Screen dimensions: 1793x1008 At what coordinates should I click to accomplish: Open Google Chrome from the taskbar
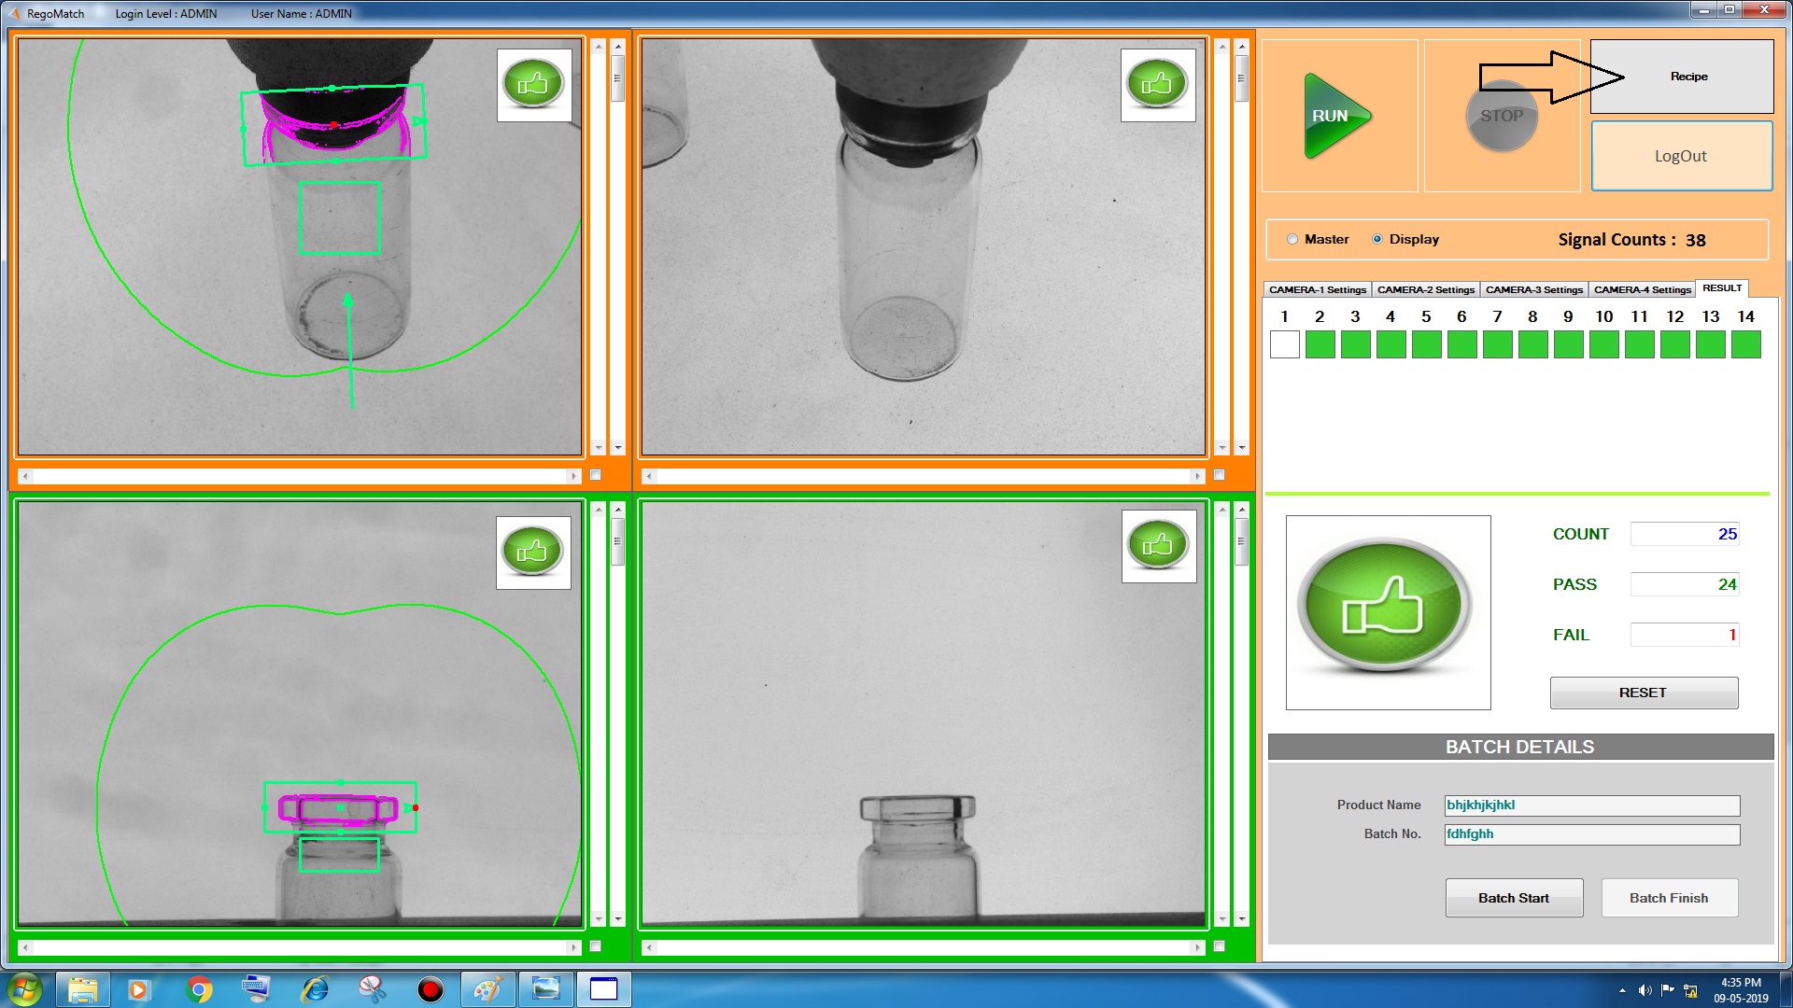click(199, 989)
